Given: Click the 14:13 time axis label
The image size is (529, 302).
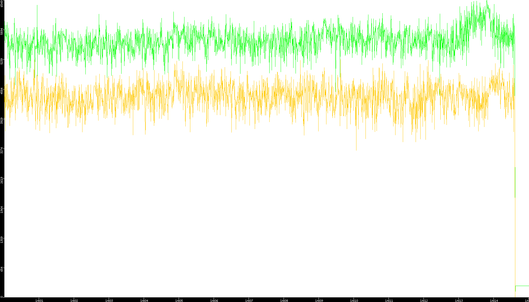Looking at the screenshot, I should (x=459, y=301).
